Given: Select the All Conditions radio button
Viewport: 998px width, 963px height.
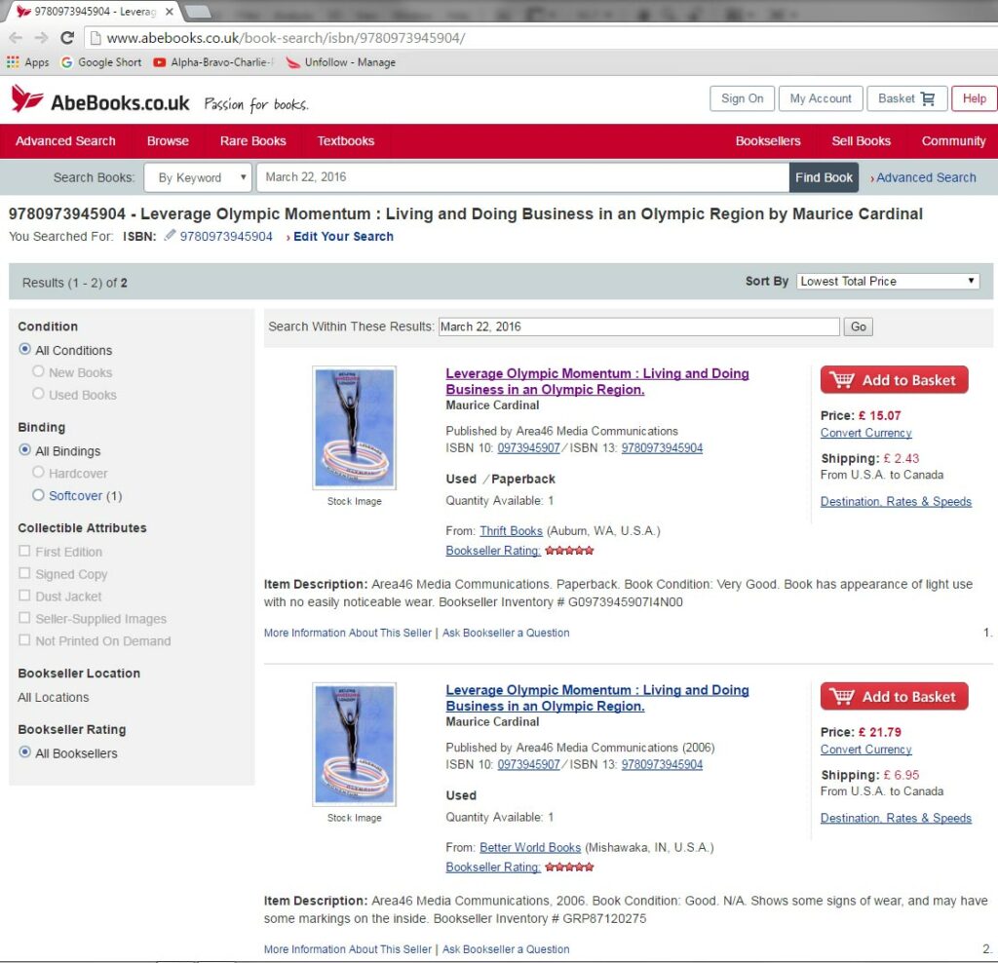Looking at the screenshot, I should 24,349.
